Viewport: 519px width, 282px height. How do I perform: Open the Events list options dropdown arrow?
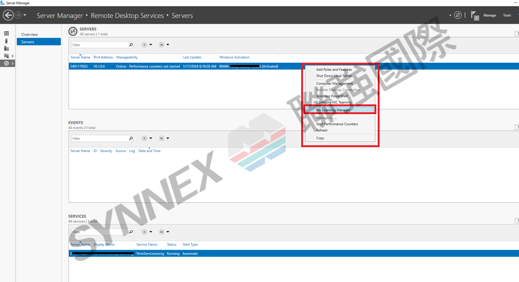151,138
